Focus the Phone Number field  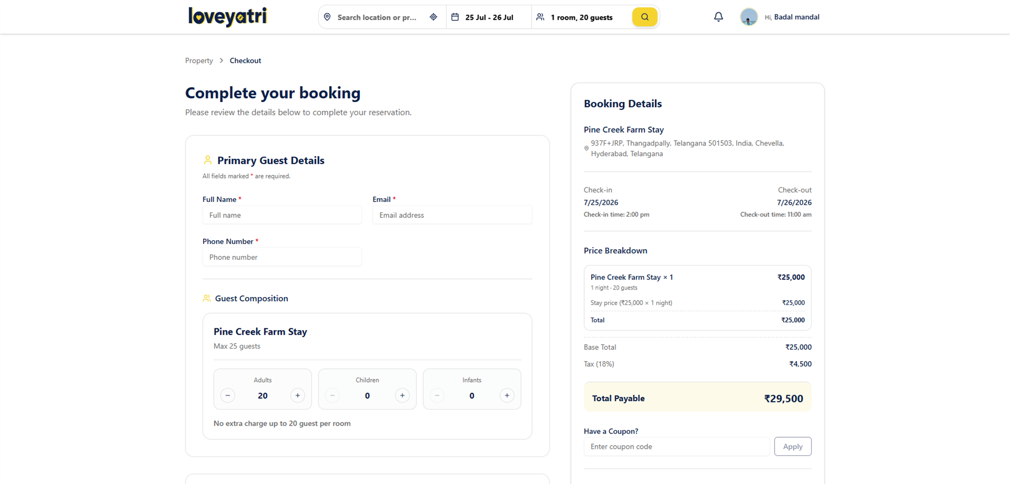282,257
